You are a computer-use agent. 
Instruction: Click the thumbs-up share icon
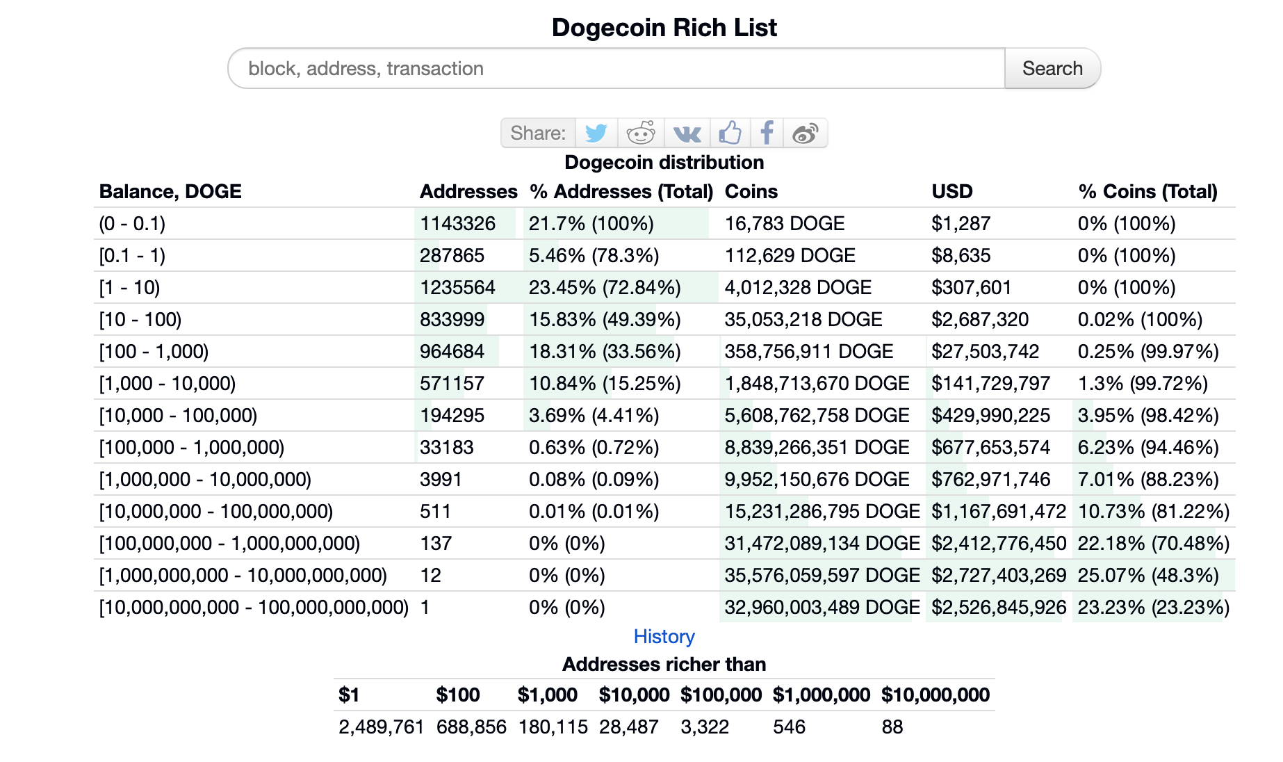(731, 132)
